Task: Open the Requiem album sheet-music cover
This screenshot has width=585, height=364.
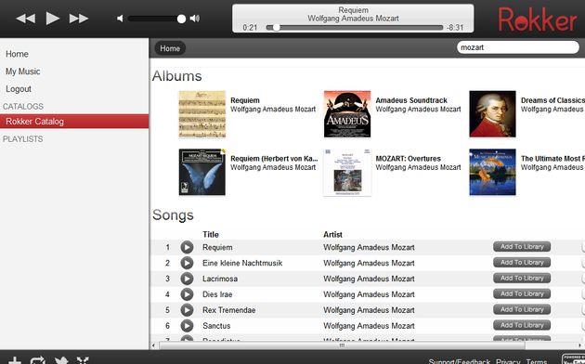Action: (202, 114)
